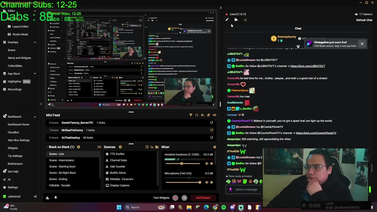Viewport: 377px width, 212px height.
Task: Open Mixer advanced audio settings gear
Action: (x=214, y=147)
